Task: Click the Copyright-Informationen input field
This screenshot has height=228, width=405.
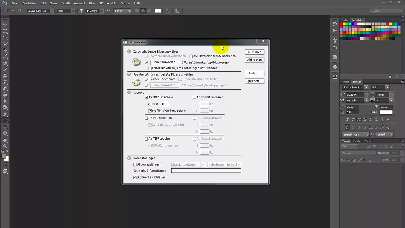Action: 206,171
